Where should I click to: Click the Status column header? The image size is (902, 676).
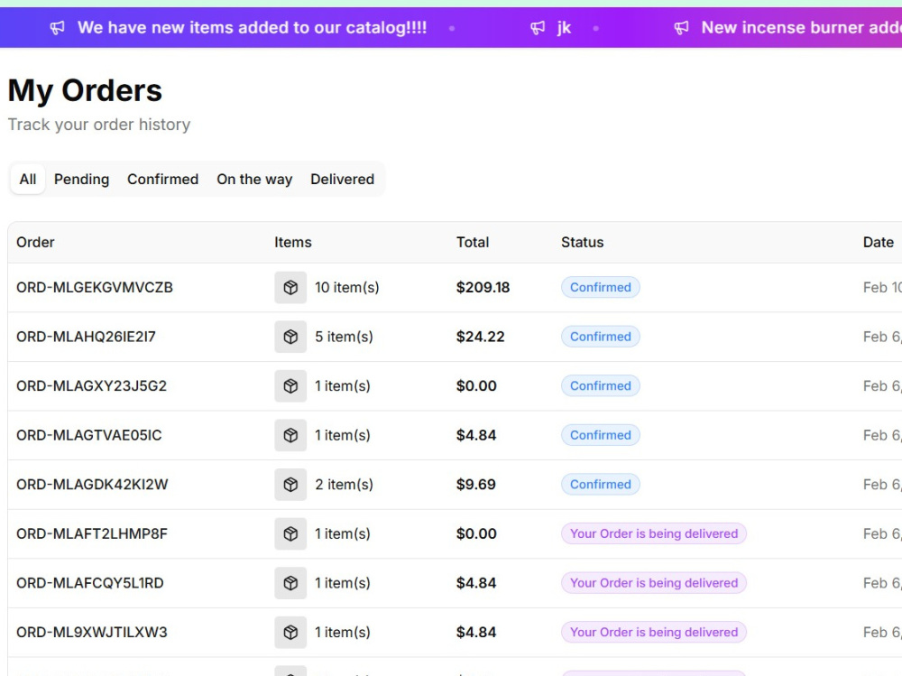click(x=582, y=243)
